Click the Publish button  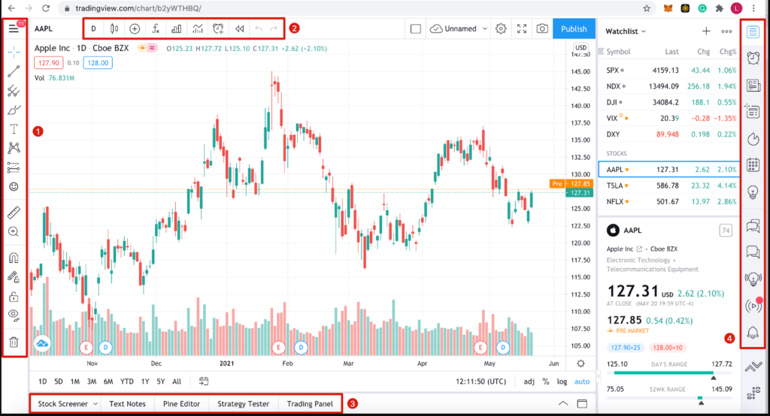tap(574, 29)
